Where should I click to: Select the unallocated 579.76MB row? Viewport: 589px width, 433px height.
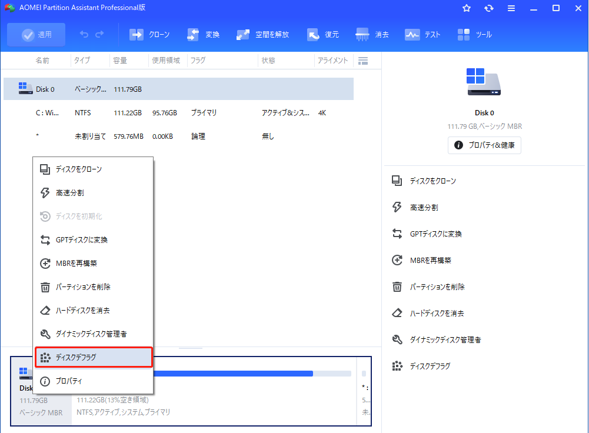[178, 136]
